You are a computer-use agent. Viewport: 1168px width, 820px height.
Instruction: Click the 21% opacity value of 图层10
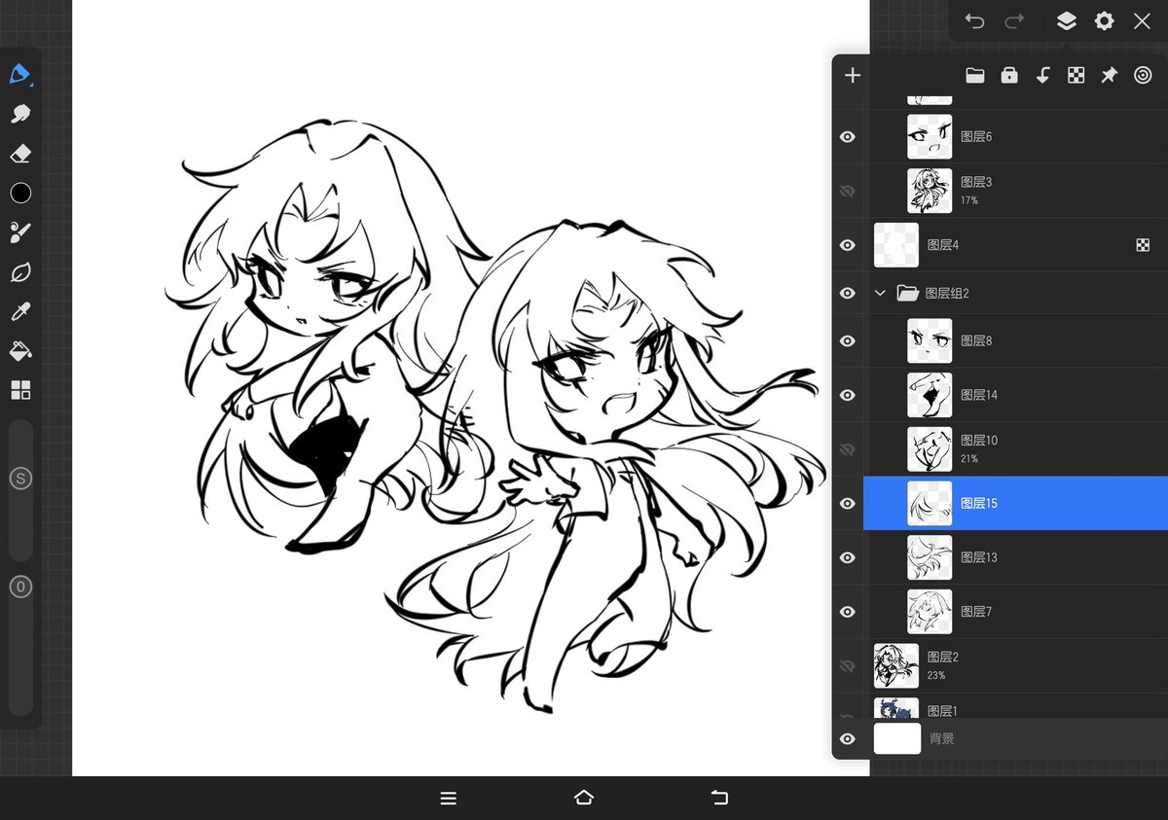click(969, 459)
